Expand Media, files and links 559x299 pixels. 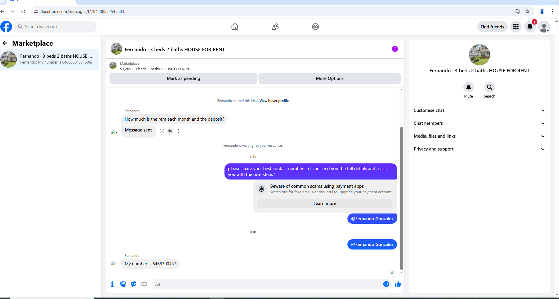pos(479,136)
